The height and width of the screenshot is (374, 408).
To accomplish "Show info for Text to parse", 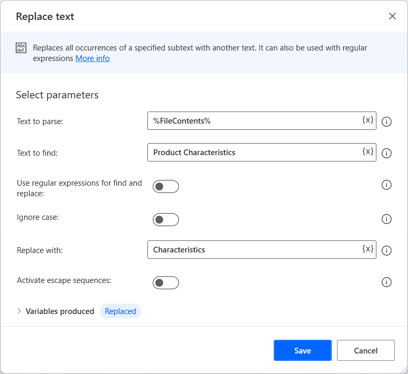I will [x=386, y=122].
